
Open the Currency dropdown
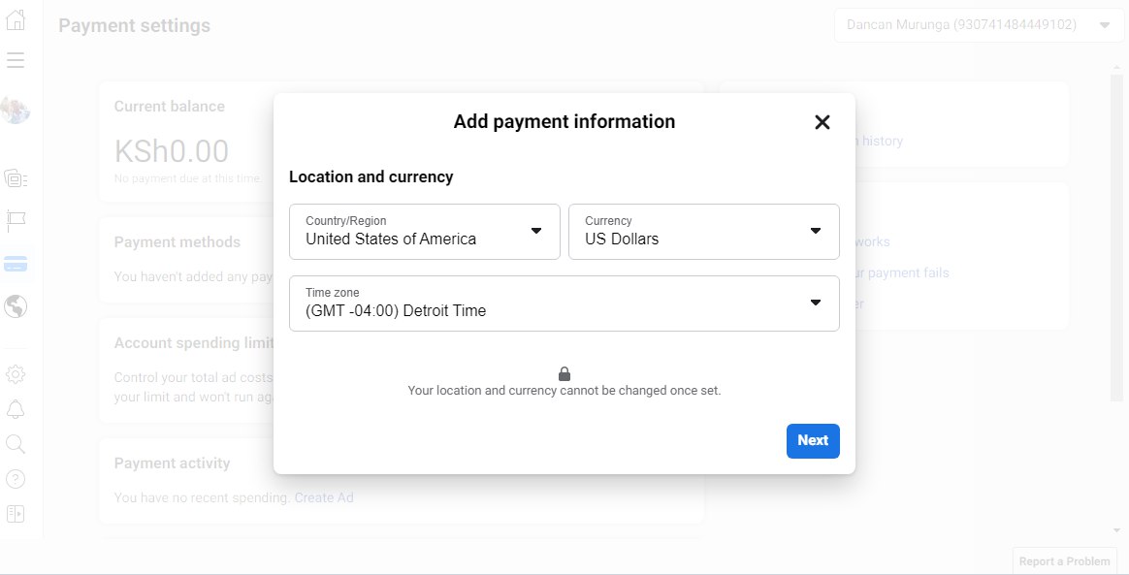pos(704,232)
